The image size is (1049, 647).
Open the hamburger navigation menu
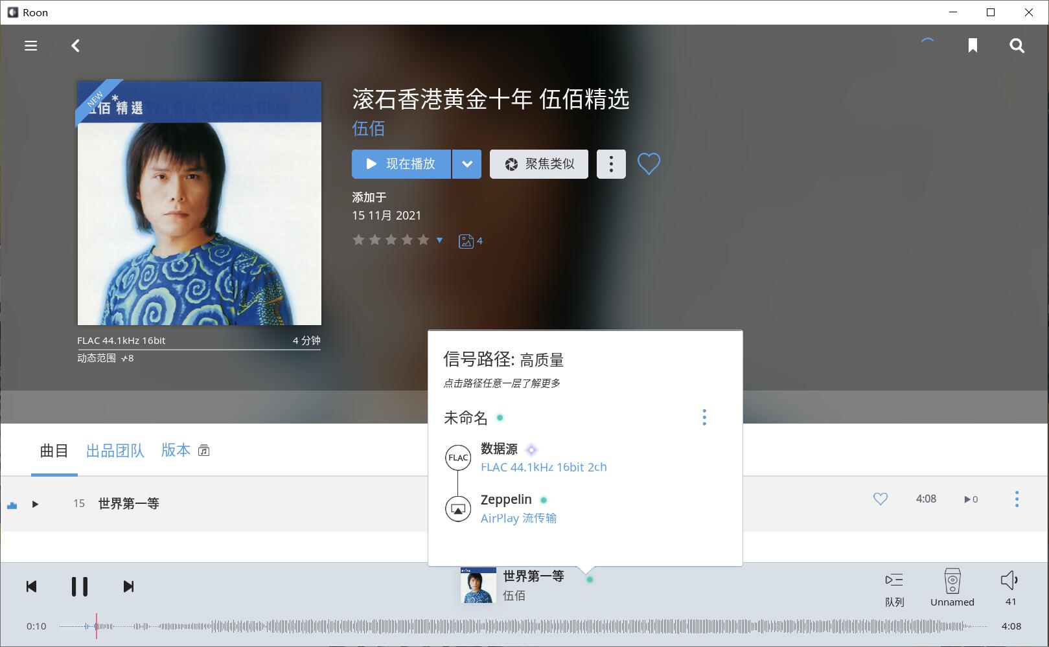coord(30,45)
